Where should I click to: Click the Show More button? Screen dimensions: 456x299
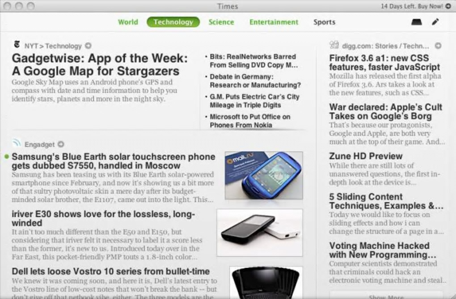(x=386, y=296)
